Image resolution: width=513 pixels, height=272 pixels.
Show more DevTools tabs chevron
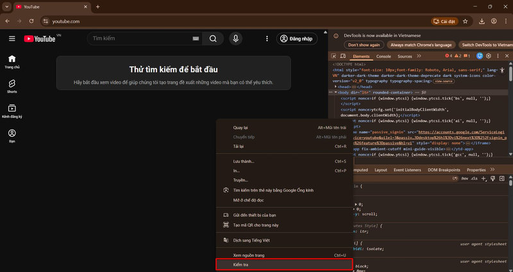[x=419, y=56]
